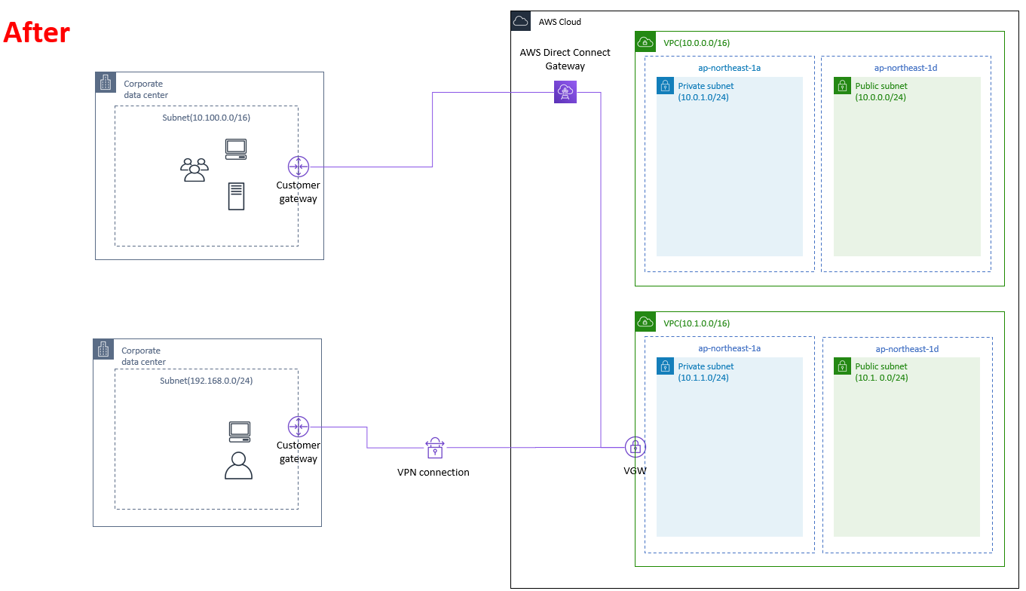Click the public subnet 10.1. 0.0/24 lock icon
The width and height of the screenshot is (1026, 591).
click(x=842, y=366)
